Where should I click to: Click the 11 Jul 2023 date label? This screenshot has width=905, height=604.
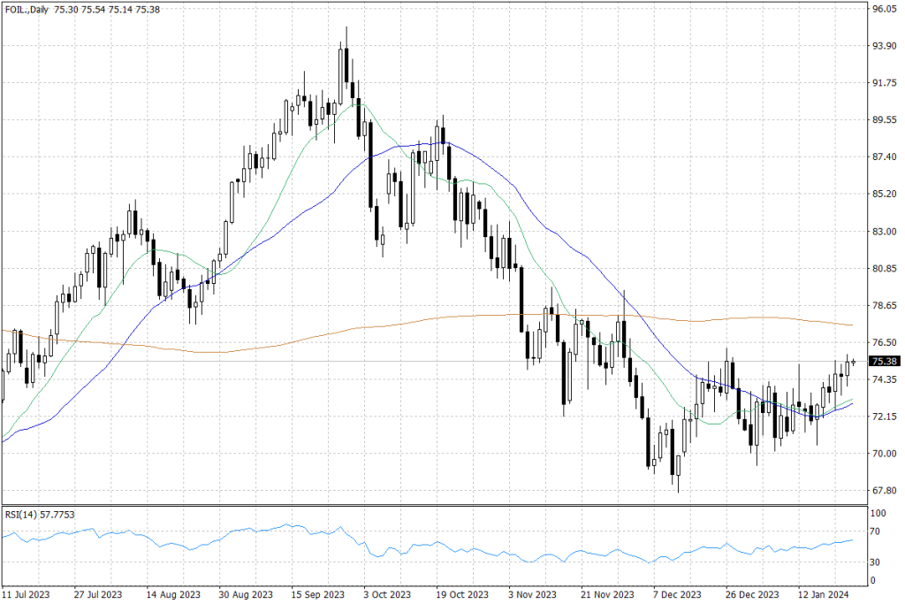point(26,594)
